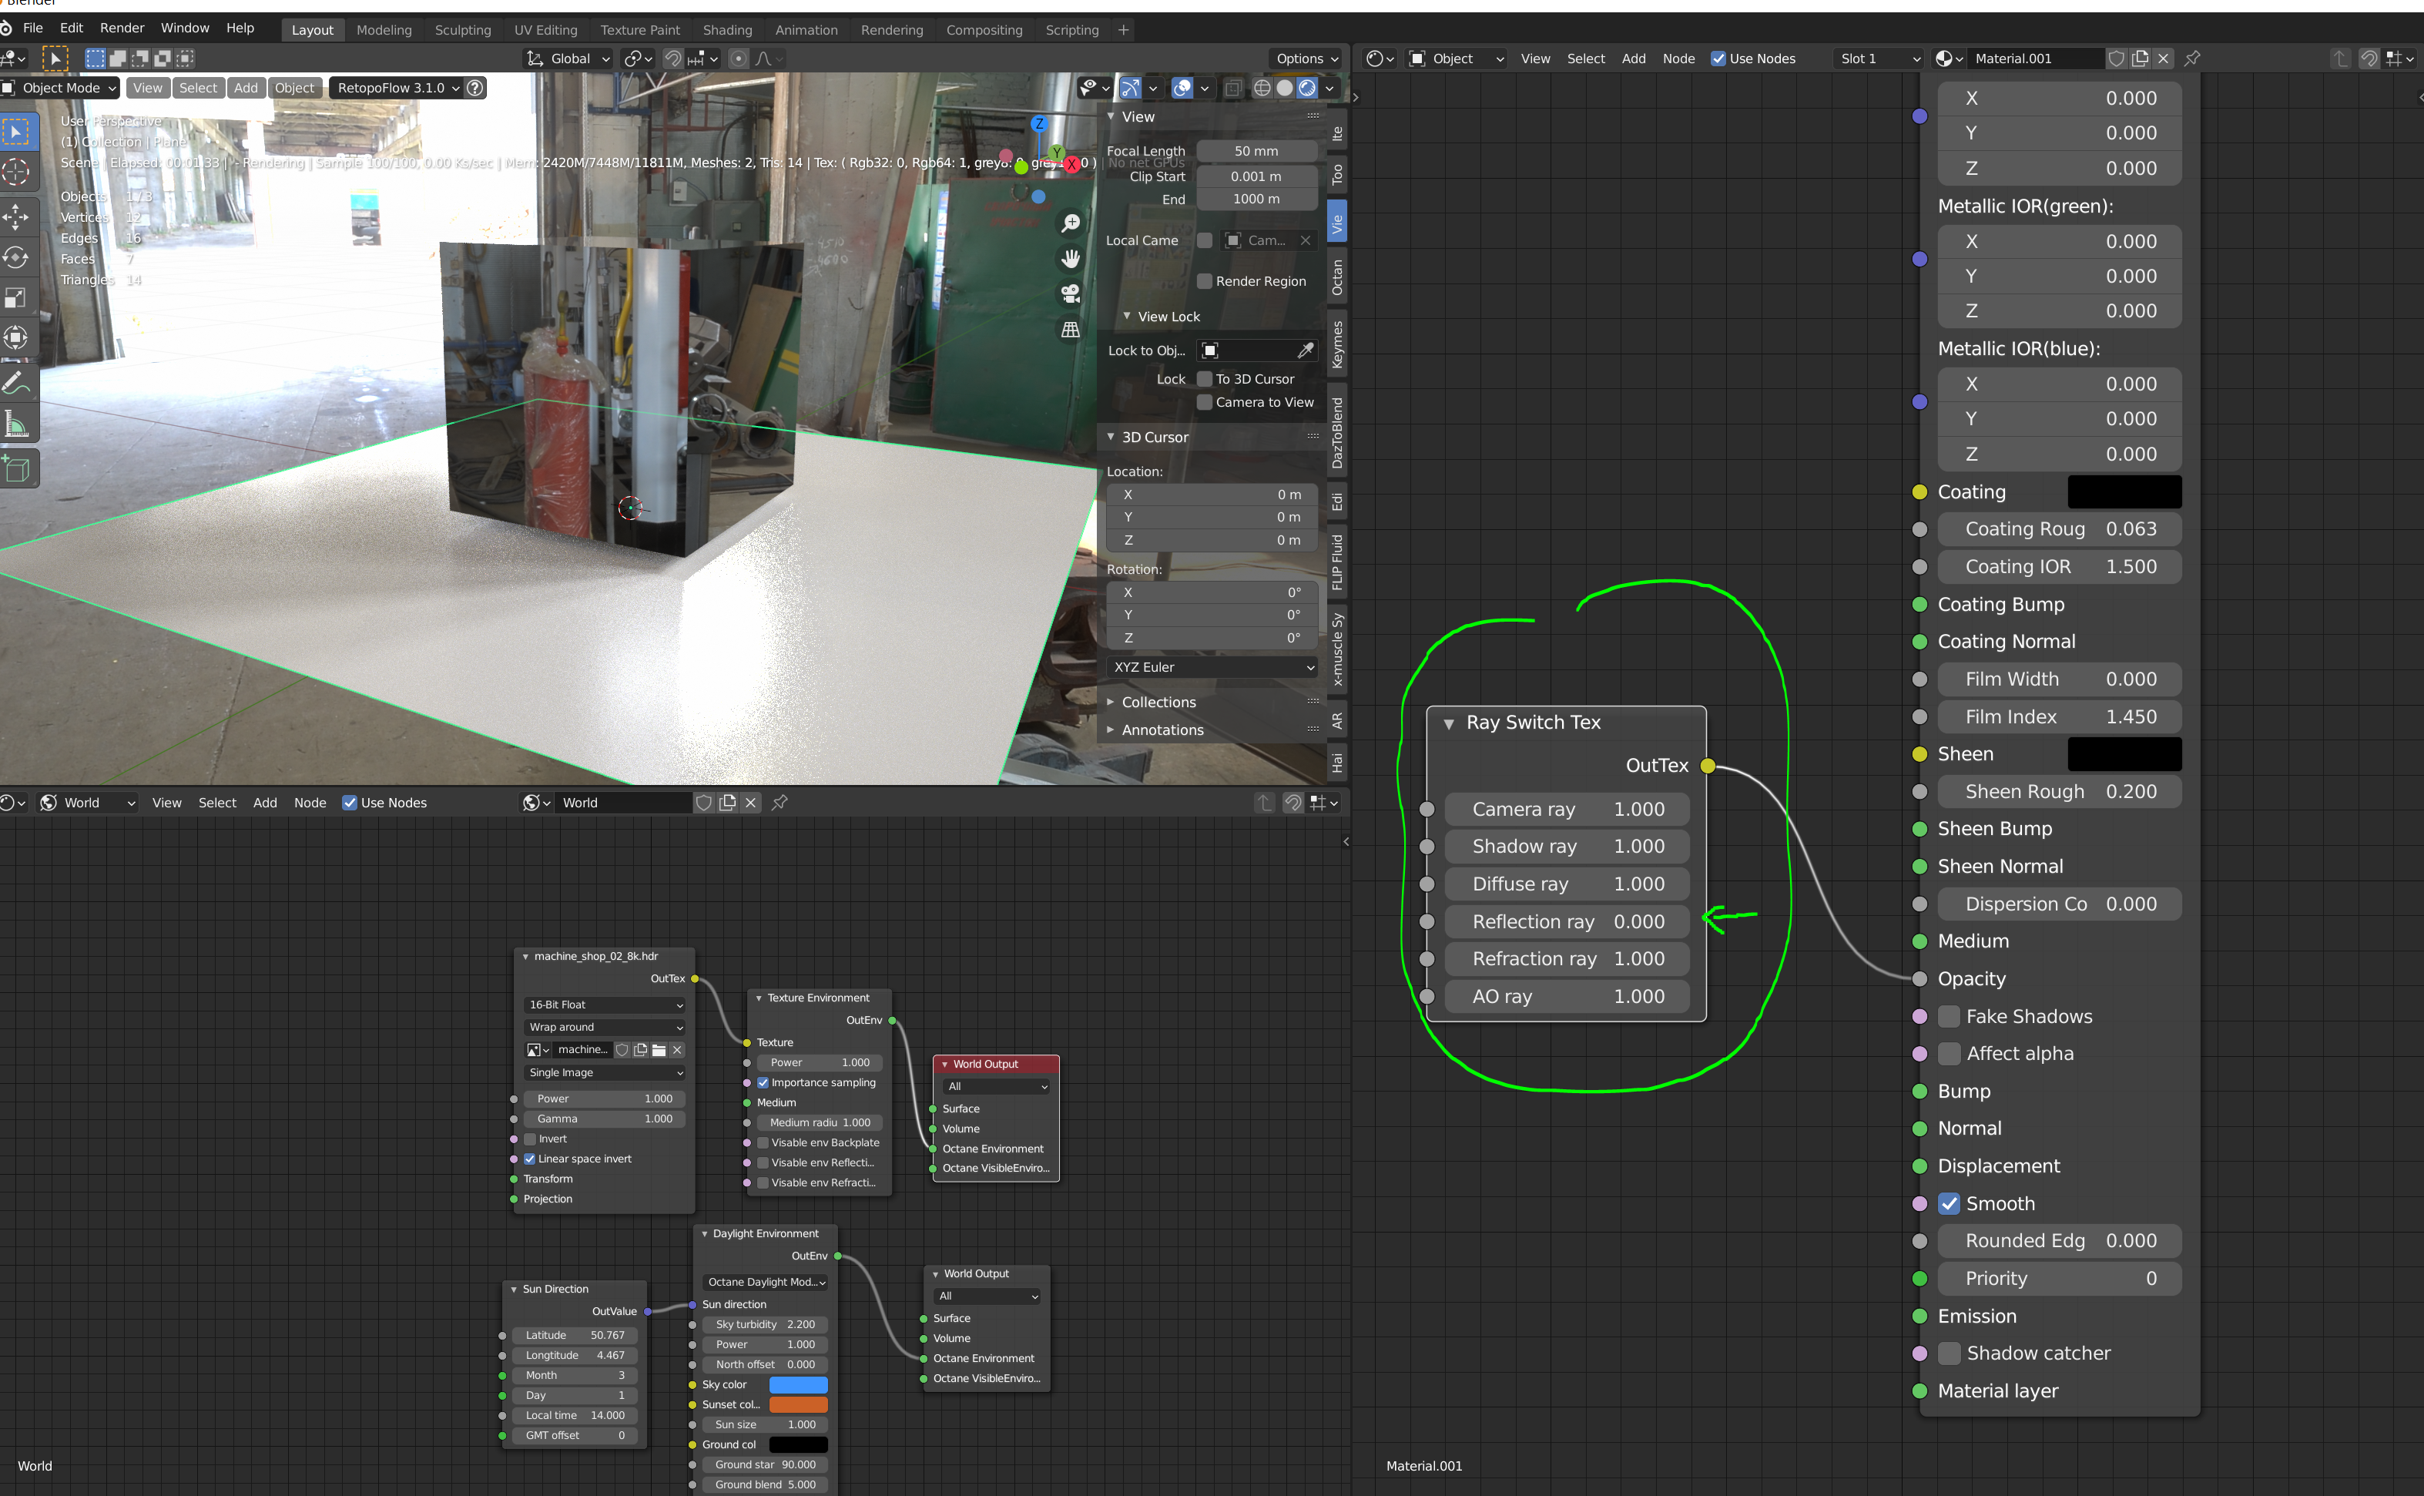
Task: Switch to the Shading workspace tab
Action: [x=726, y=30]
